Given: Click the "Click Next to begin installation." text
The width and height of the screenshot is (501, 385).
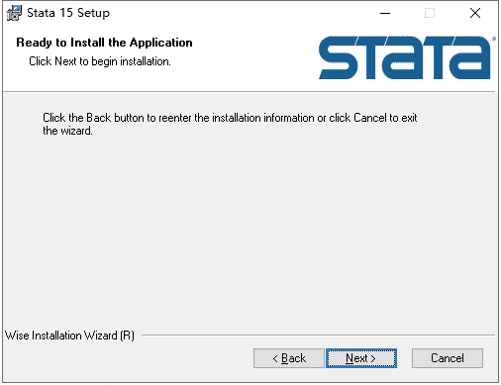Looking at the screenshot, I should click(100, 61).
